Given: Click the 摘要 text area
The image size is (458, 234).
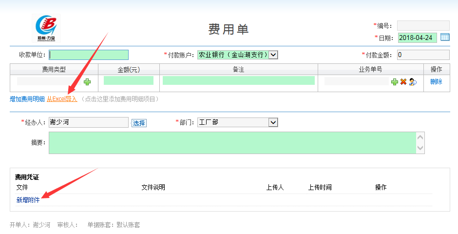Looking at the screenshot, I should coord(232,143).
